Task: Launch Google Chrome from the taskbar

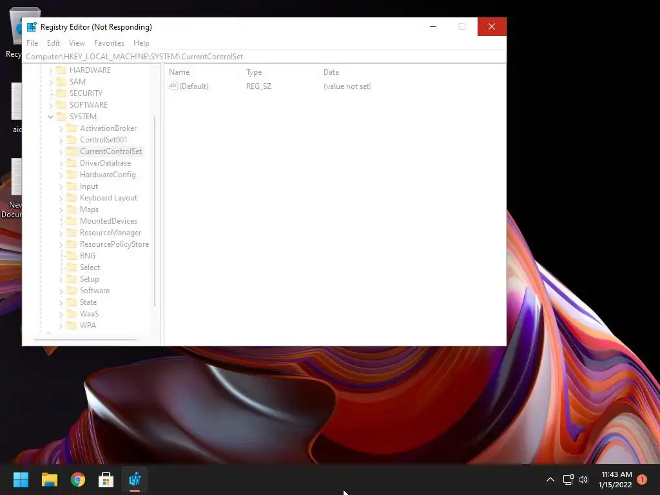Action: click(78, 480)
